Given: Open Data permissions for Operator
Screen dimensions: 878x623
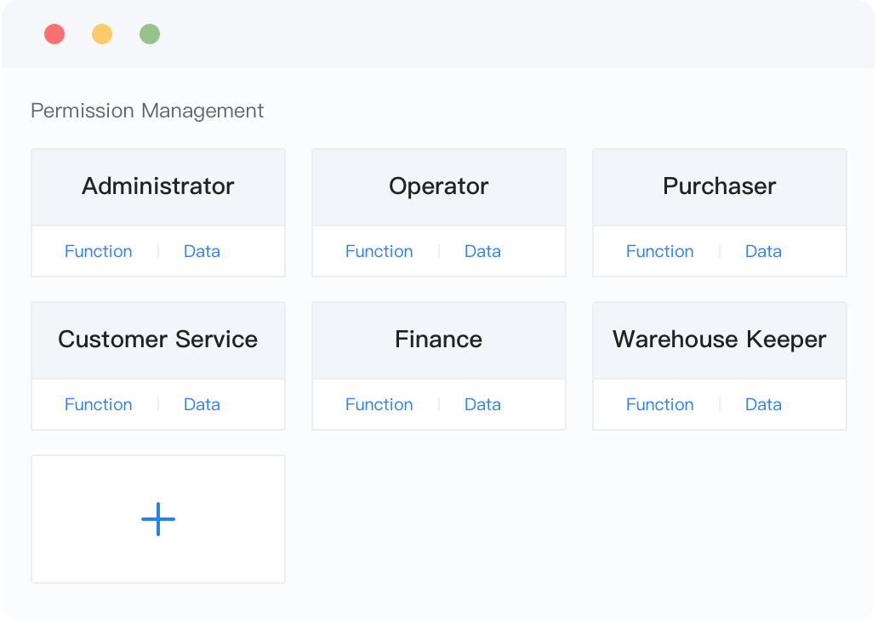Looking at the screenshot, I should (482, 251).
